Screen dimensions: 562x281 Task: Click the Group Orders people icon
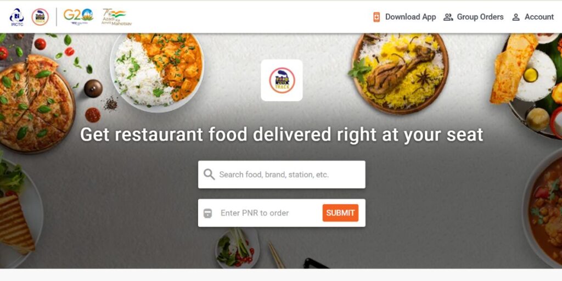[448, 17]
